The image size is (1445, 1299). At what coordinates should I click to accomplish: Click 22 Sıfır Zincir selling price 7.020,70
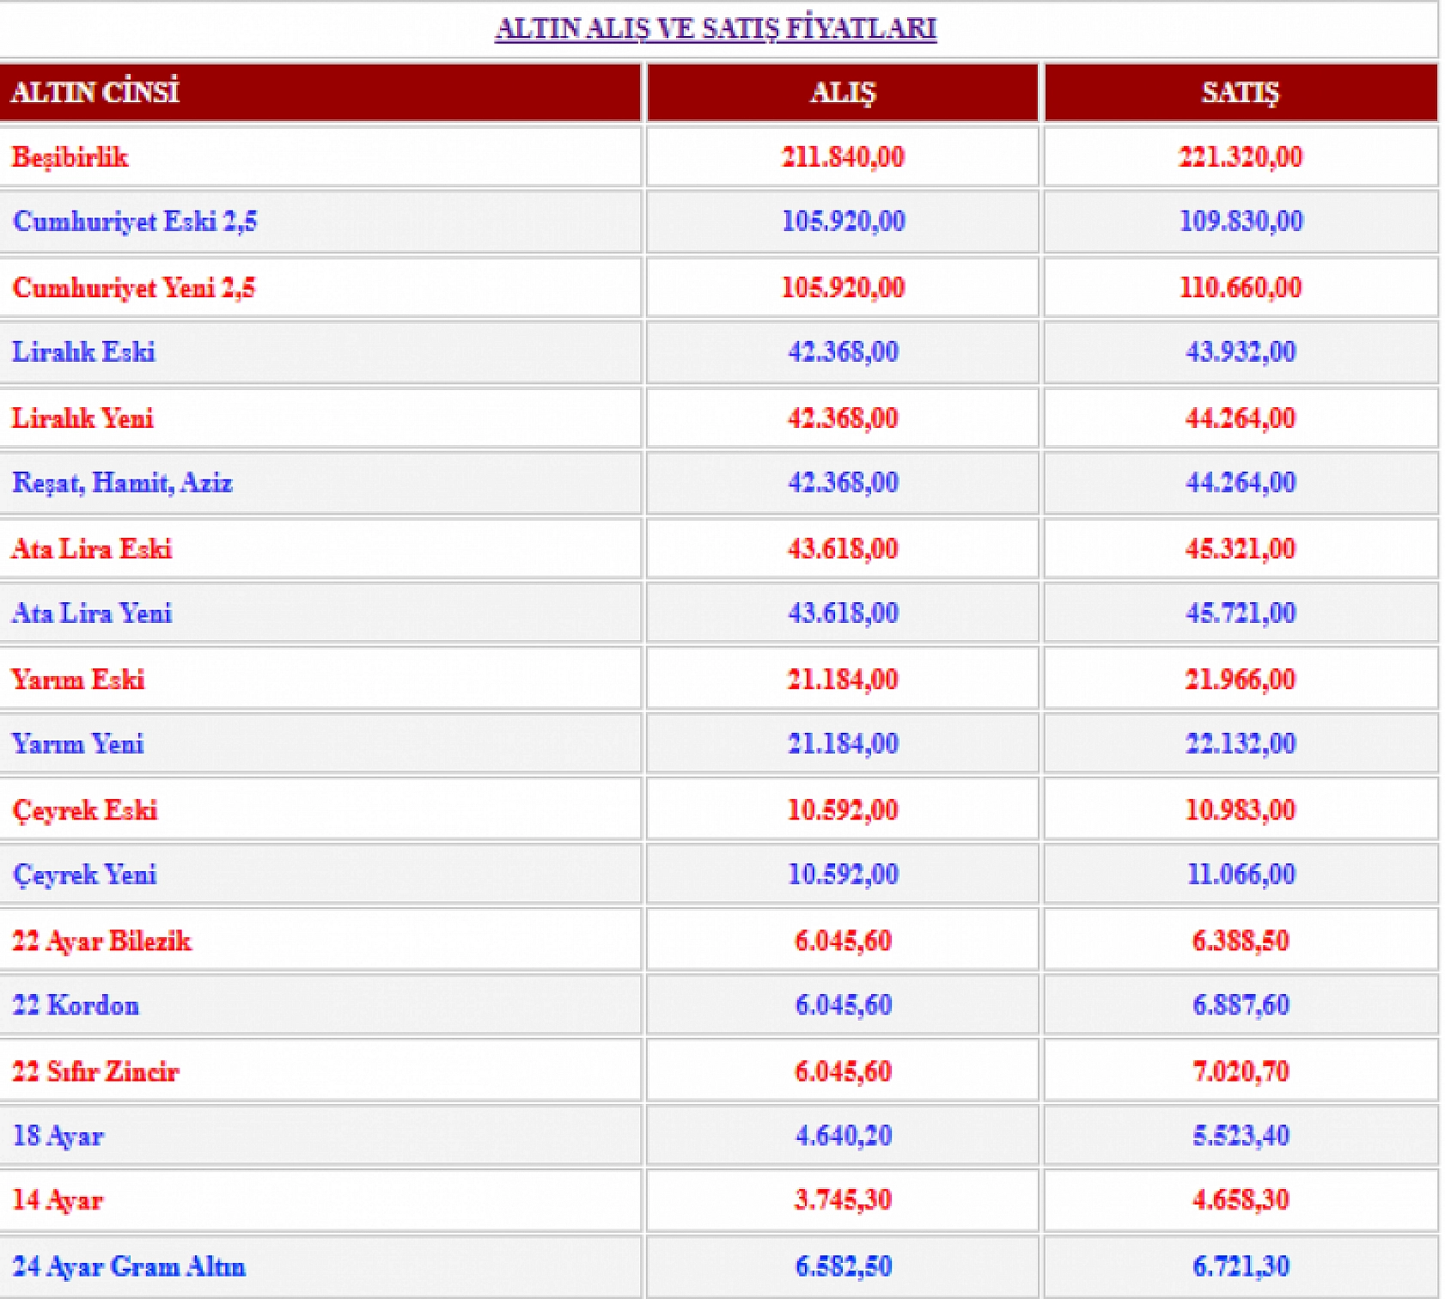(1240, 1071)
